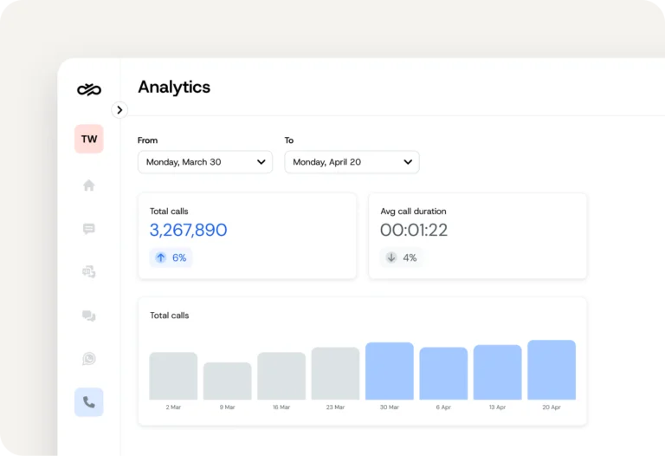Click the To field label
The image size is (665, 456).
tap(289, 140)
